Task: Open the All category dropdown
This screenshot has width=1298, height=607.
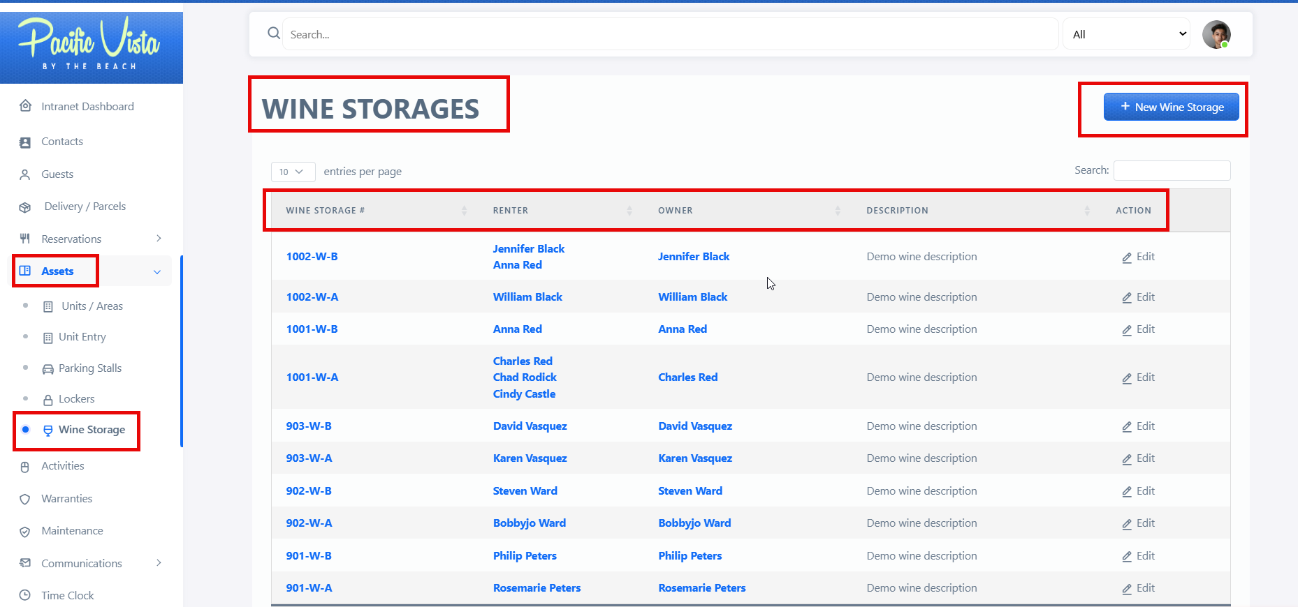Action: 1126,34
